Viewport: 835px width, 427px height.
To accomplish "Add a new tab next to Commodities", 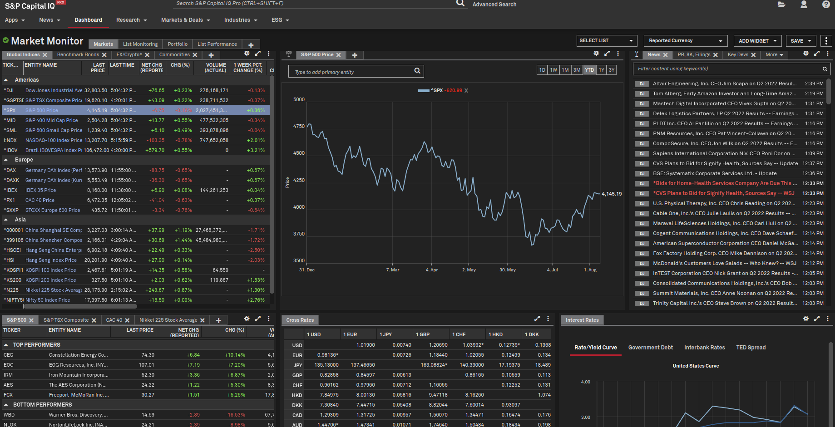I will pyautogui.click(x=211, y=55).
